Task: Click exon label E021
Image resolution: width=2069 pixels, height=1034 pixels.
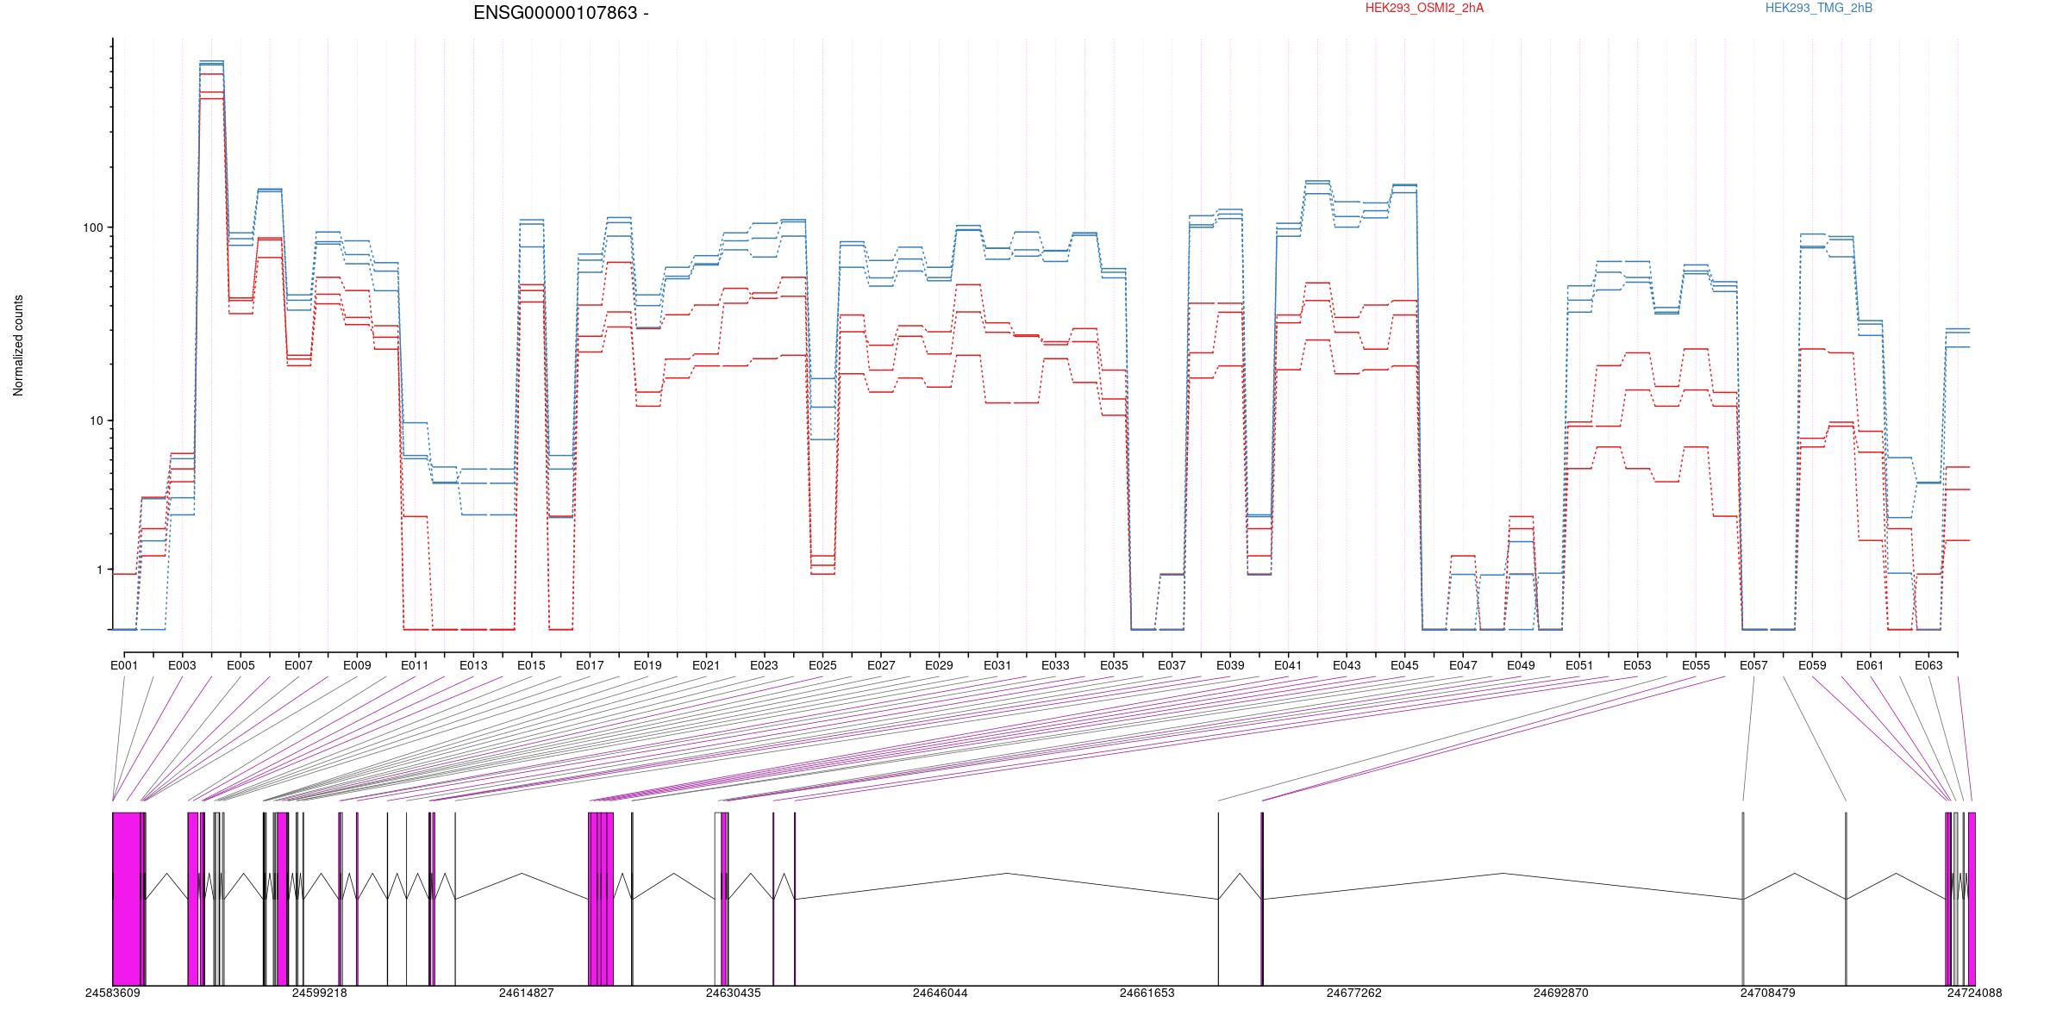Action: pyautogui.click(x=706, y=665)
